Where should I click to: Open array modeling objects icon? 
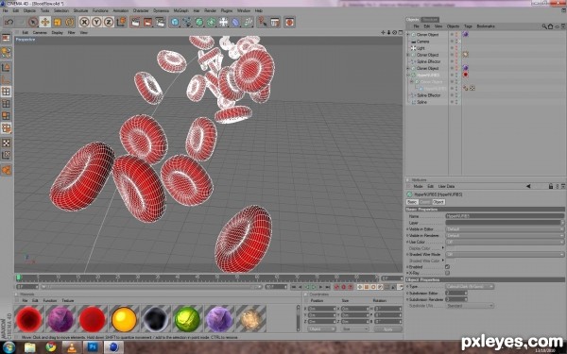[211, 23]
